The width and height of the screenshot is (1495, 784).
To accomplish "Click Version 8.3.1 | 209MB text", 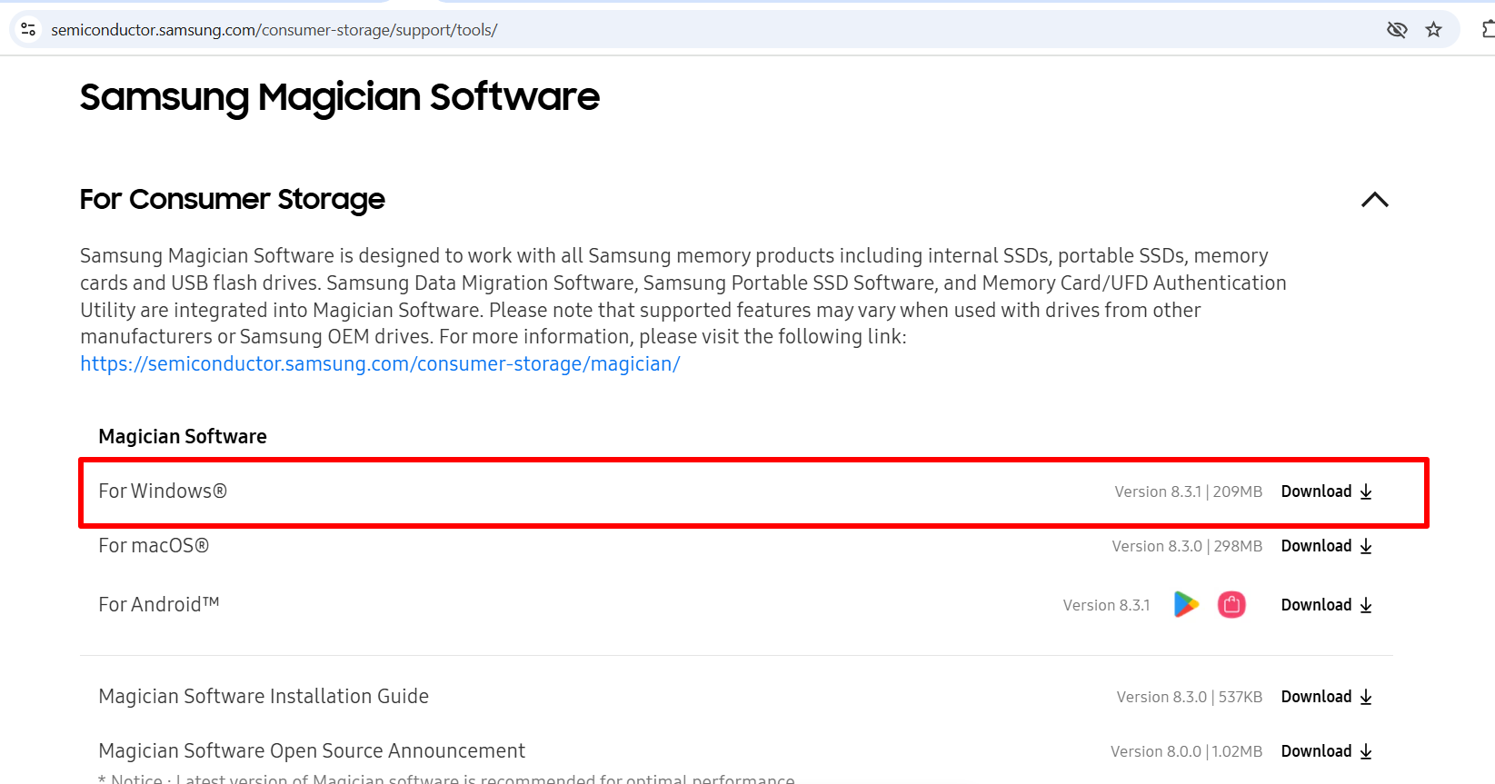I will click(1188, 491).
